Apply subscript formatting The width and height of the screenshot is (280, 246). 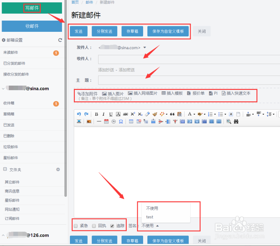[x=140, y=114]
